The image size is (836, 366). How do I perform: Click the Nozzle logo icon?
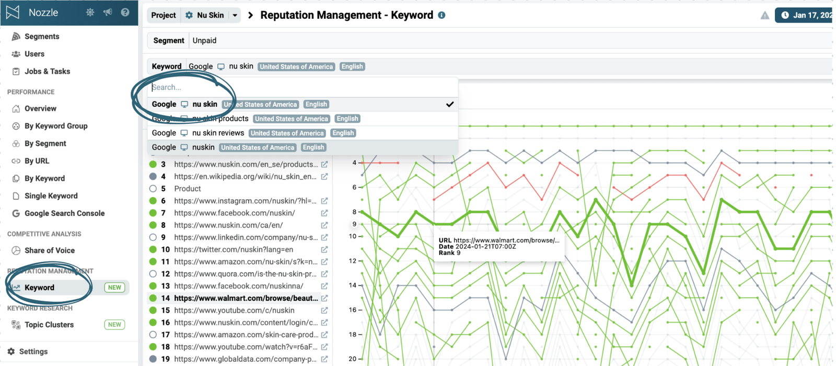[x=13, y=12]
